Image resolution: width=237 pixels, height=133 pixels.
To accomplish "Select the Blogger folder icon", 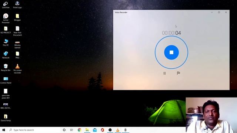I will (x=17, y=17).
